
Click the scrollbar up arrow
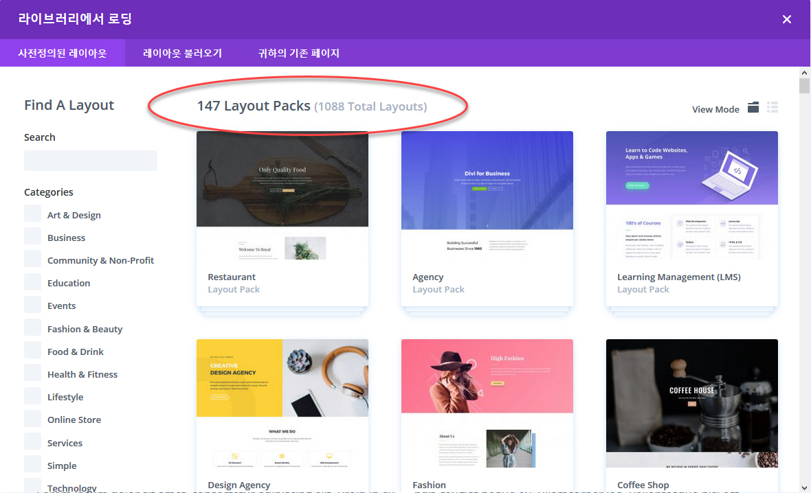804,73
